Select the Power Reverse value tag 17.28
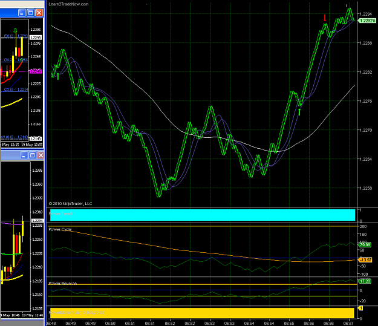378x326 pixels. coord(365,281)
